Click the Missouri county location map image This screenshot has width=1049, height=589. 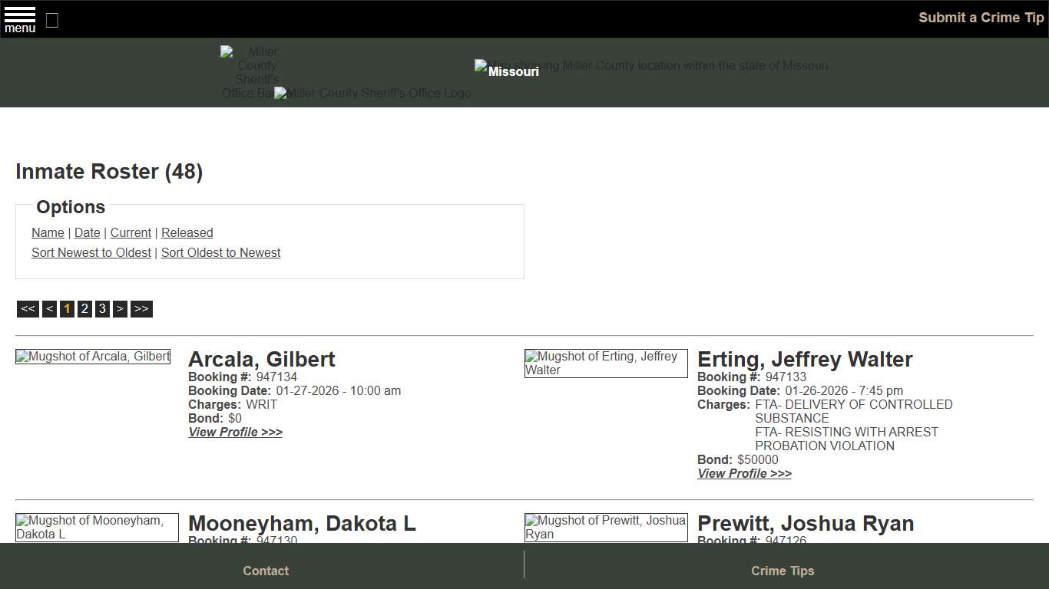coord(651,66)
